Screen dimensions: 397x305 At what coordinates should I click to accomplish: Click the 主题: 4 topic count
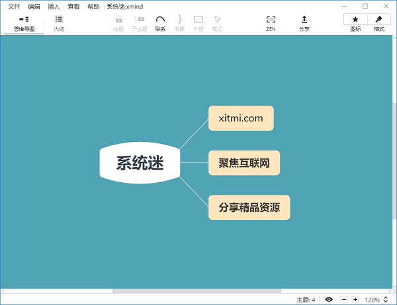click(306, 300)
